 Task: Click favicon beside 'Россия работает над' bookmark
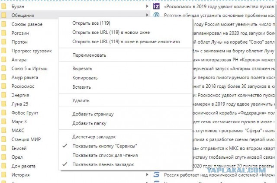pyautogui.click(x=156, y=175)
